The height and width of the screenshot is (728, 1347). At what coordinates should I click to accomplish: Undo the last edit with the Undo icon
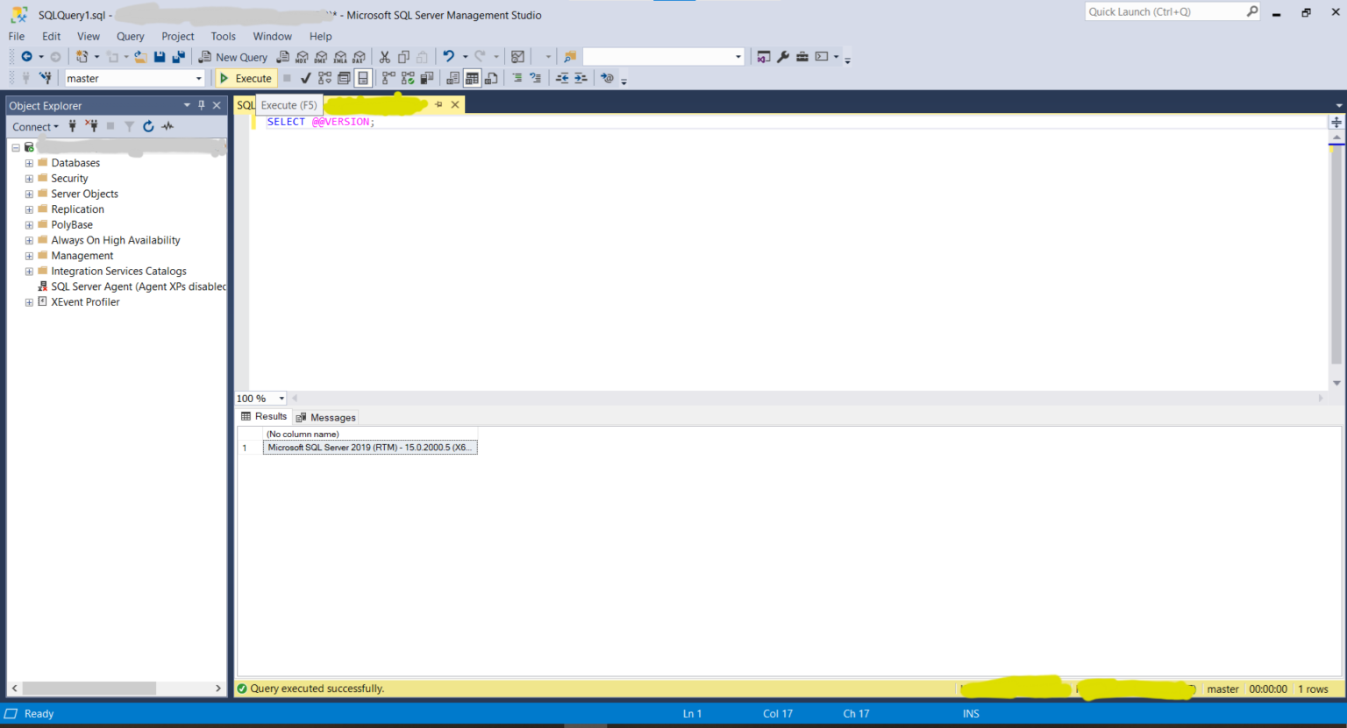pyautogui.click(x=448, y=56)
